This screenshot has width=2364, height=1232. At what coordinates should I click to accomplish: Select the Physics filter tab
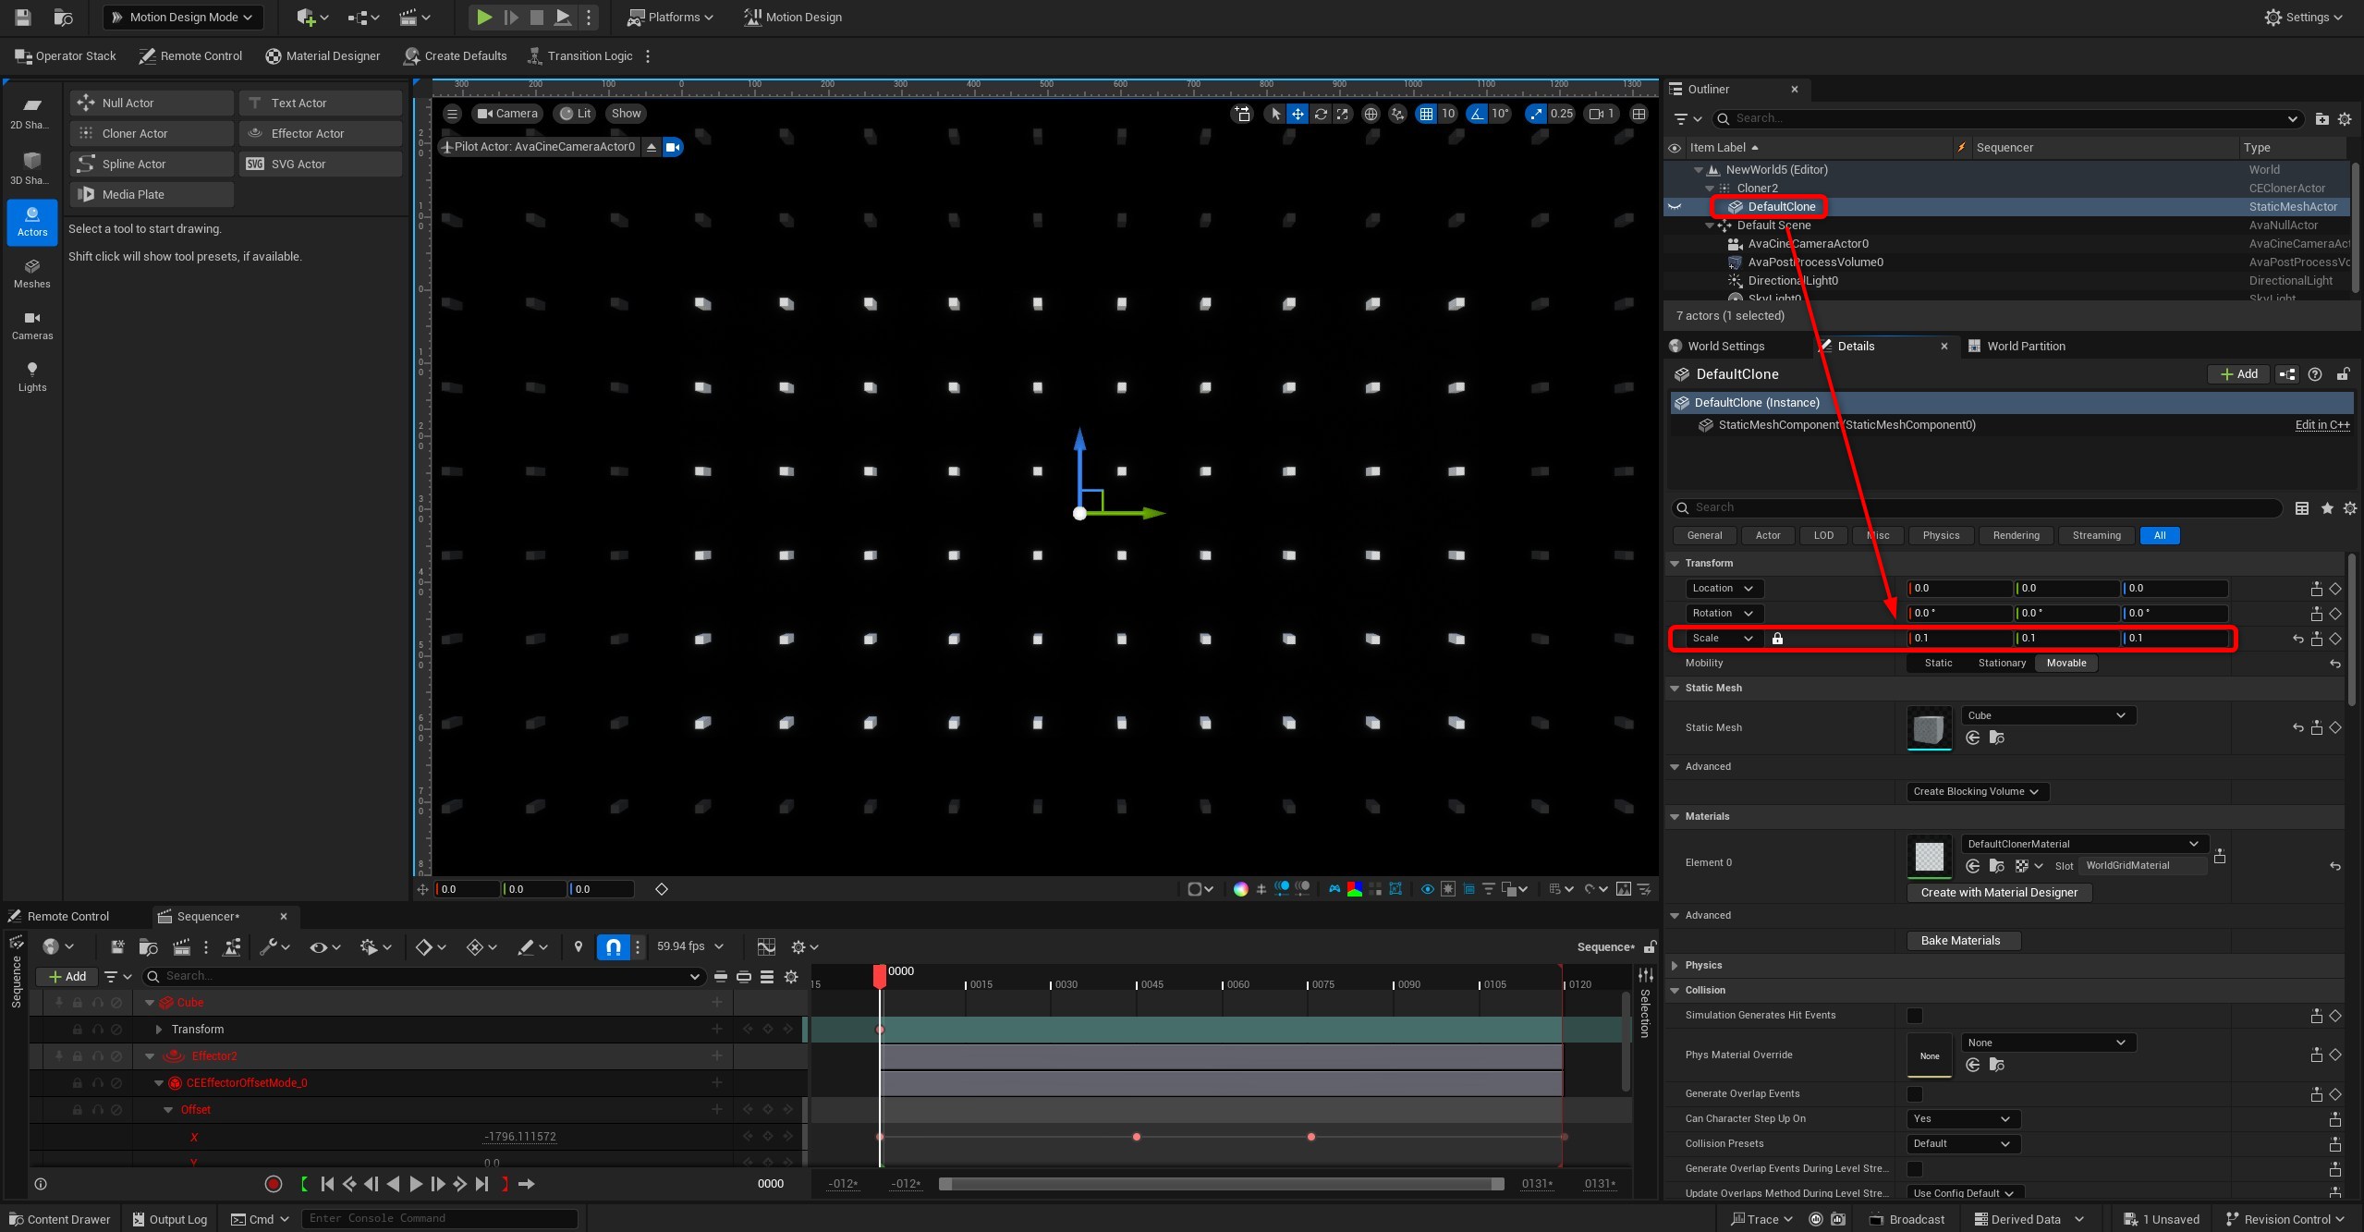(x=1941, y=536)
